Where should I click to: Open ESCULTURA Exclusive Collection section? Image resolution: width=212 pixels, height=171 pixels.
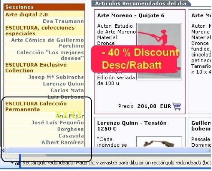pos(36,67)
